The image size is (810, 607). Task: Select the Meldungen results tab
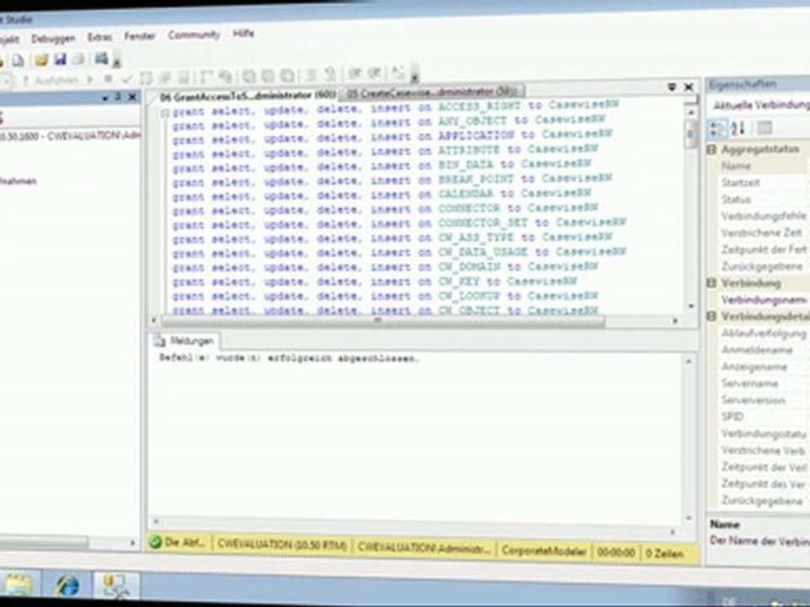[185, 341]
